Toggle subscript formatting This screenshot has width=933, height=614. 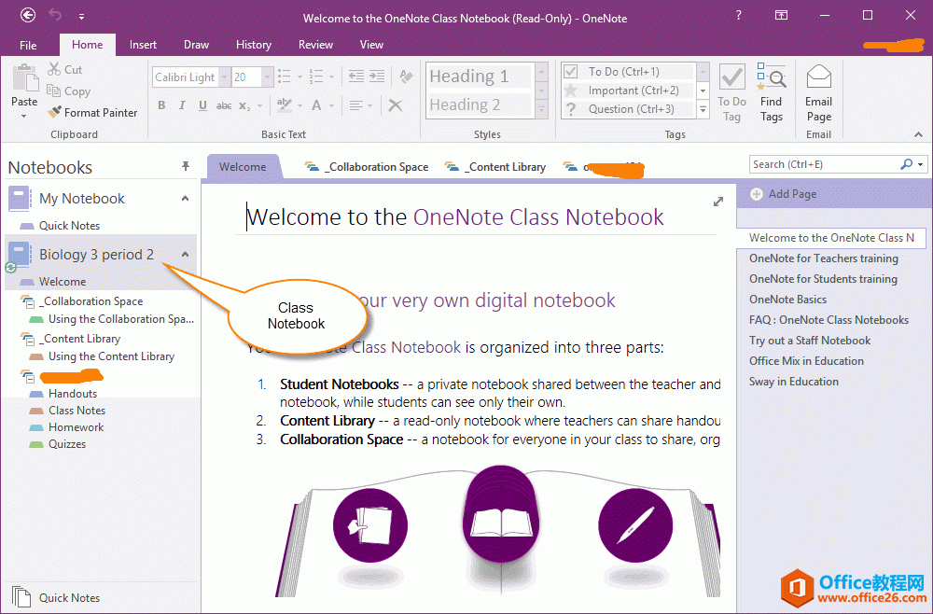[x=244, y=105]
